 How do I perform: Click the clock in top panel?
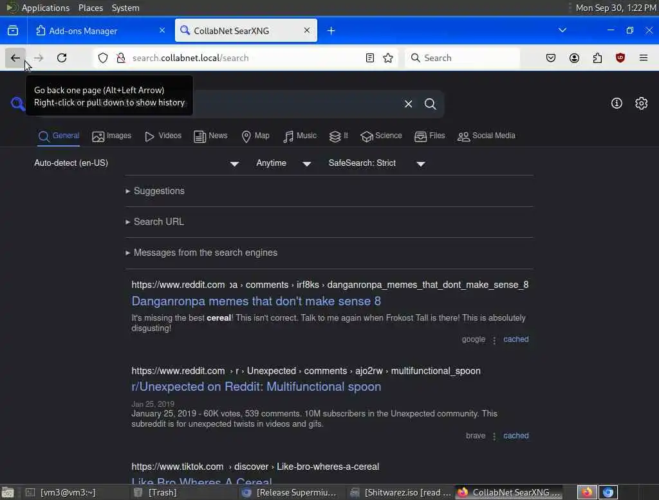click(616, 8)
